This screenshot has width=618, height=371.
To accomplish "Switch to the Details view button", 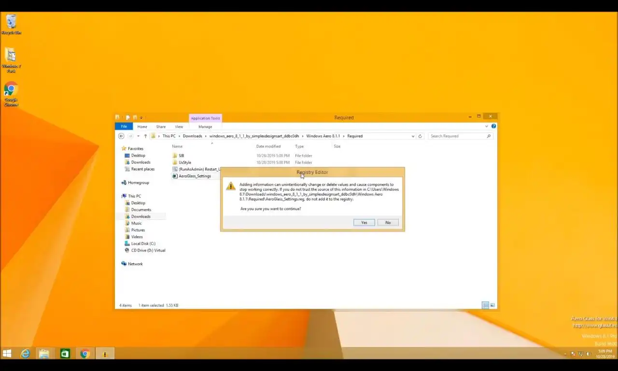I will click(485, 305).
